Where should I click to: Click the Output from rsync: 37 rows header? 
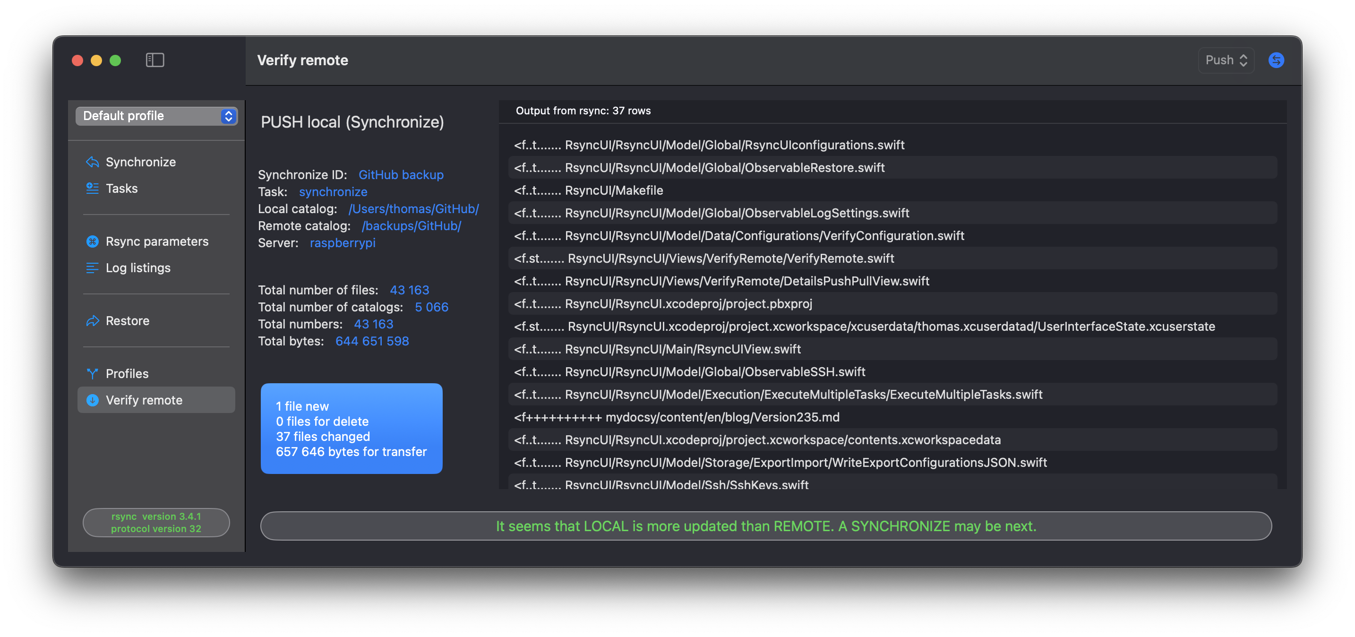click(583, 111)
